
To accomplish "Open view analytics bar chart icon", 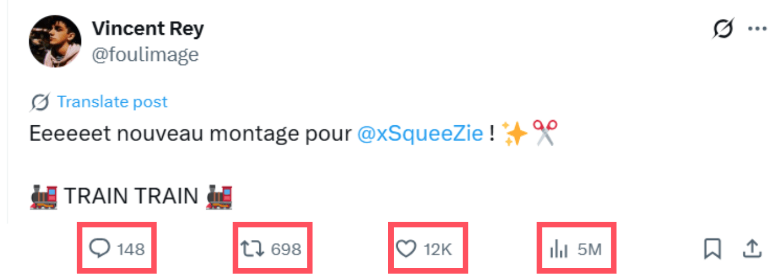I will [558, 248].
